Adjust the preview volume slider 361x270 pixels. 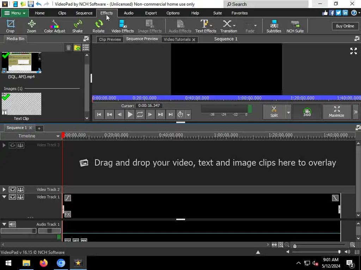pos(339,252)
